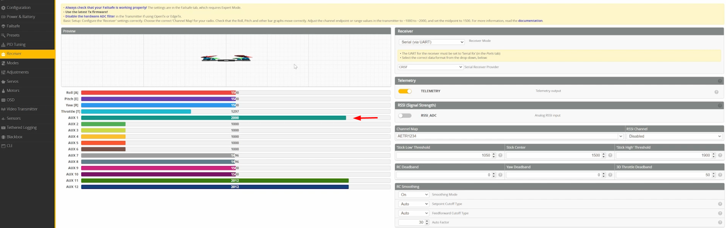726x228 pixels.
Task: Expand the RSSI Channel dropdown
Action: [x=674, y=136]
